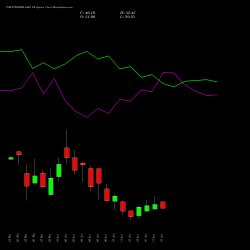Select the 15 Jun date label
This screenshot has width=250, height=250.
coord(137,238)
